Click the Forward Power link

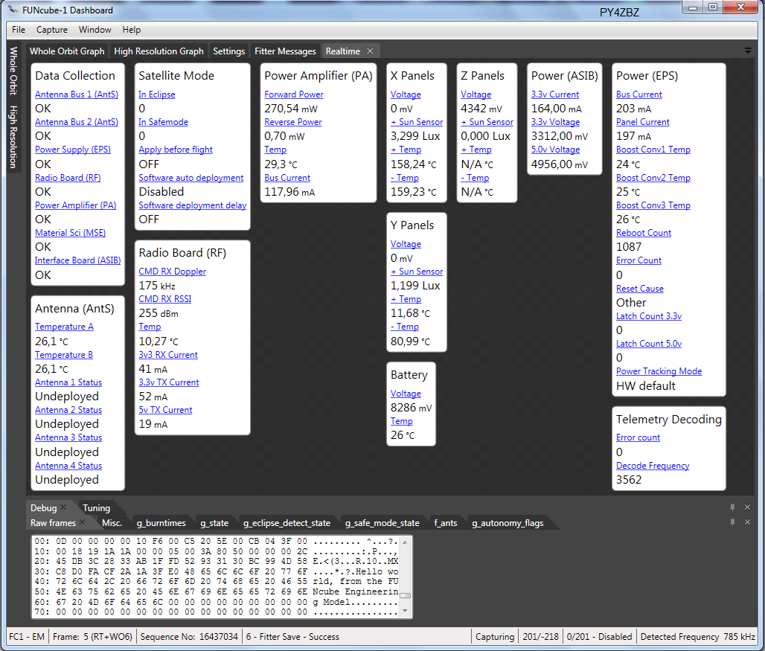294,94
